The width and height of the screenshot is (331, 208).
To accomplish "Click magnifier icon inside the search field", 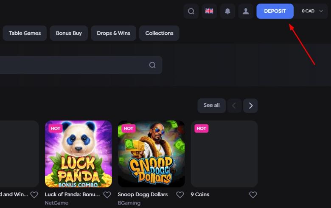I will 152,65.
